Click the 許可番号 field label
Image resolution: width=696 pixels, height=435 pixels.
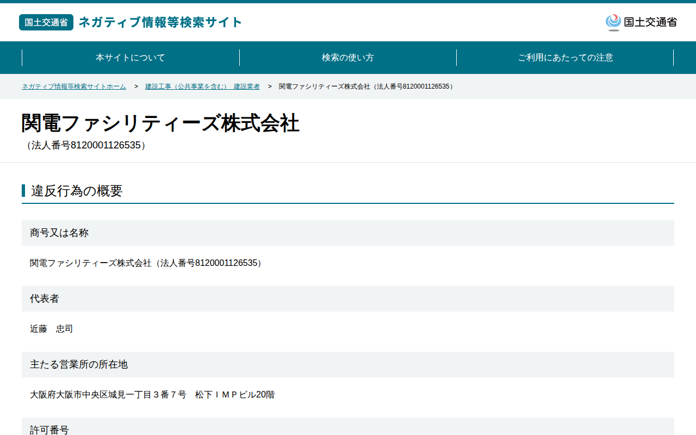click(49, 430)
